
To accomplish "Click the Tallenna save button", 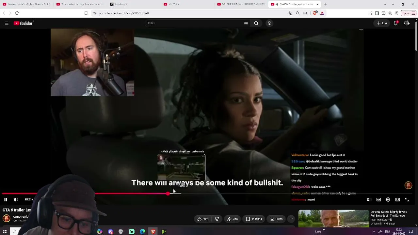I will pos(254,219).
